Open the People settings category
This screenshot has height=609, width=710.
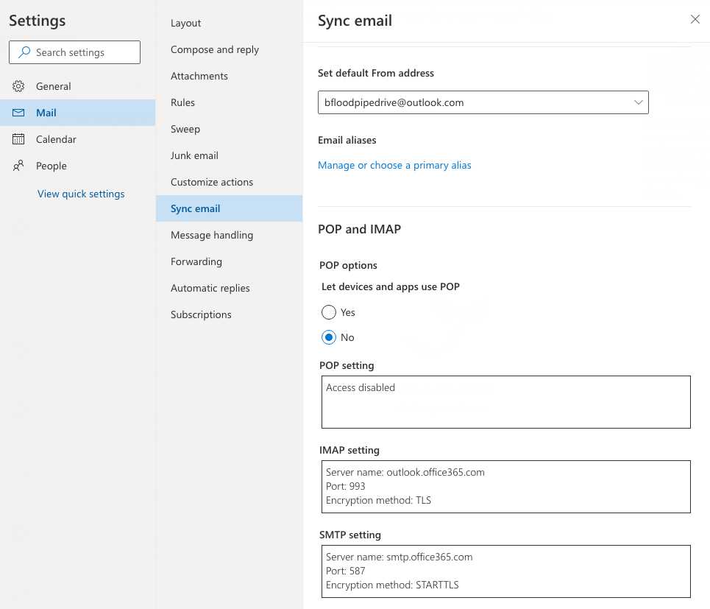77,166
